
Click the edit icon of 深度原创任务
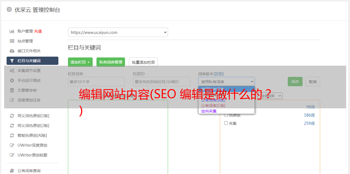[x=12, y=100]
